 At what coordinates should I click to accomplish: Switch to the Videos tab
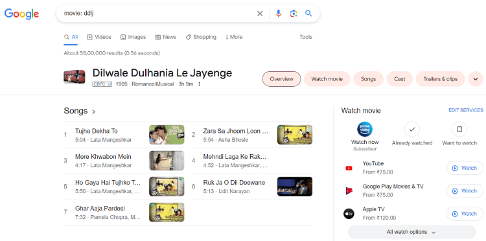pos(99,37)
